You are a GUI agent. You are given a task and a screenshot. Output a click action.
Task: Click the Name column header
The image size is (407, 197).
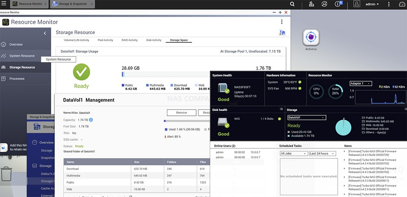pos(97,162)
